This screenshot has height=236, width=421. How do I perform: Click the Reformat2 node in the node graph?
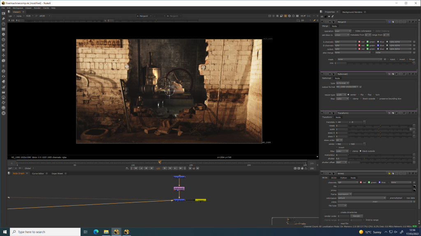coord(179,188)
